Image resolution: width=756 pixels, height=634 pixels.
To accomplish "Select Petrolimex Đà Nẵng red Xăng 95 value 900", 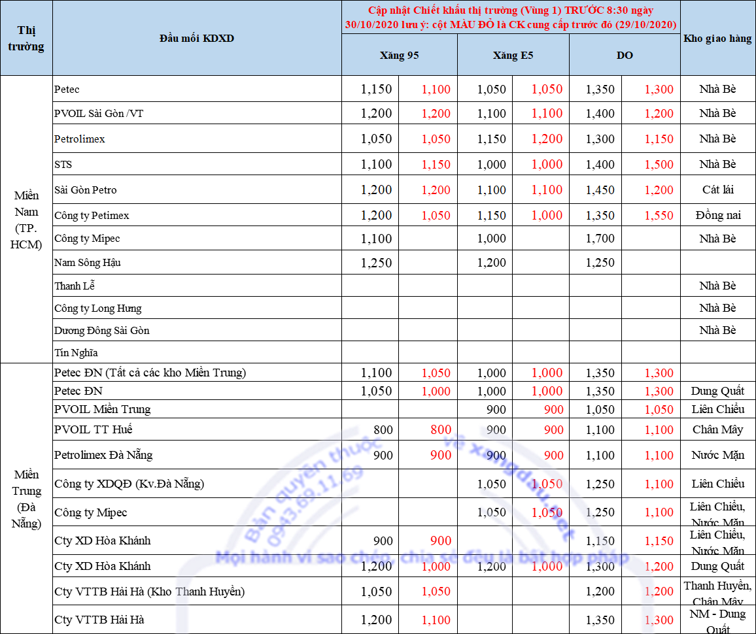I will coord(428,454).
